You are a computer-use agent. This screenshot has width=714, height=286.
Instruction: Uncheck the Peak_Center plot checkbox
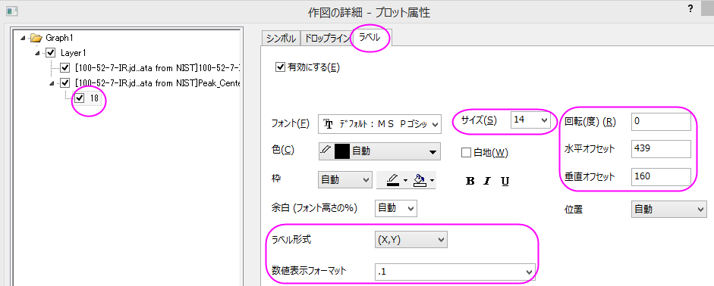coord(65,82)
